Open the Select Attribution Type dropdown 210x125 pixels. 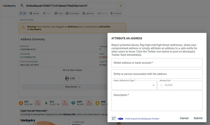point(134,85)
